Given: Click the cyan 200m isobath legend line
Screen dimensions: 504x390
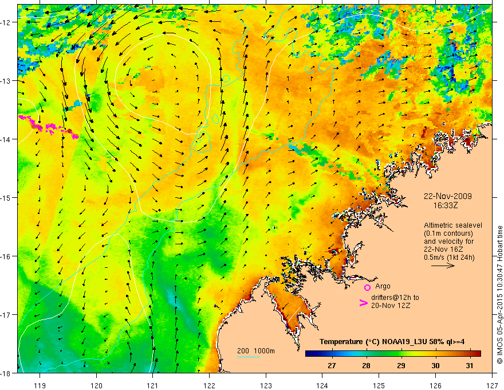Looking at the screenshot, I should point(249,357).
